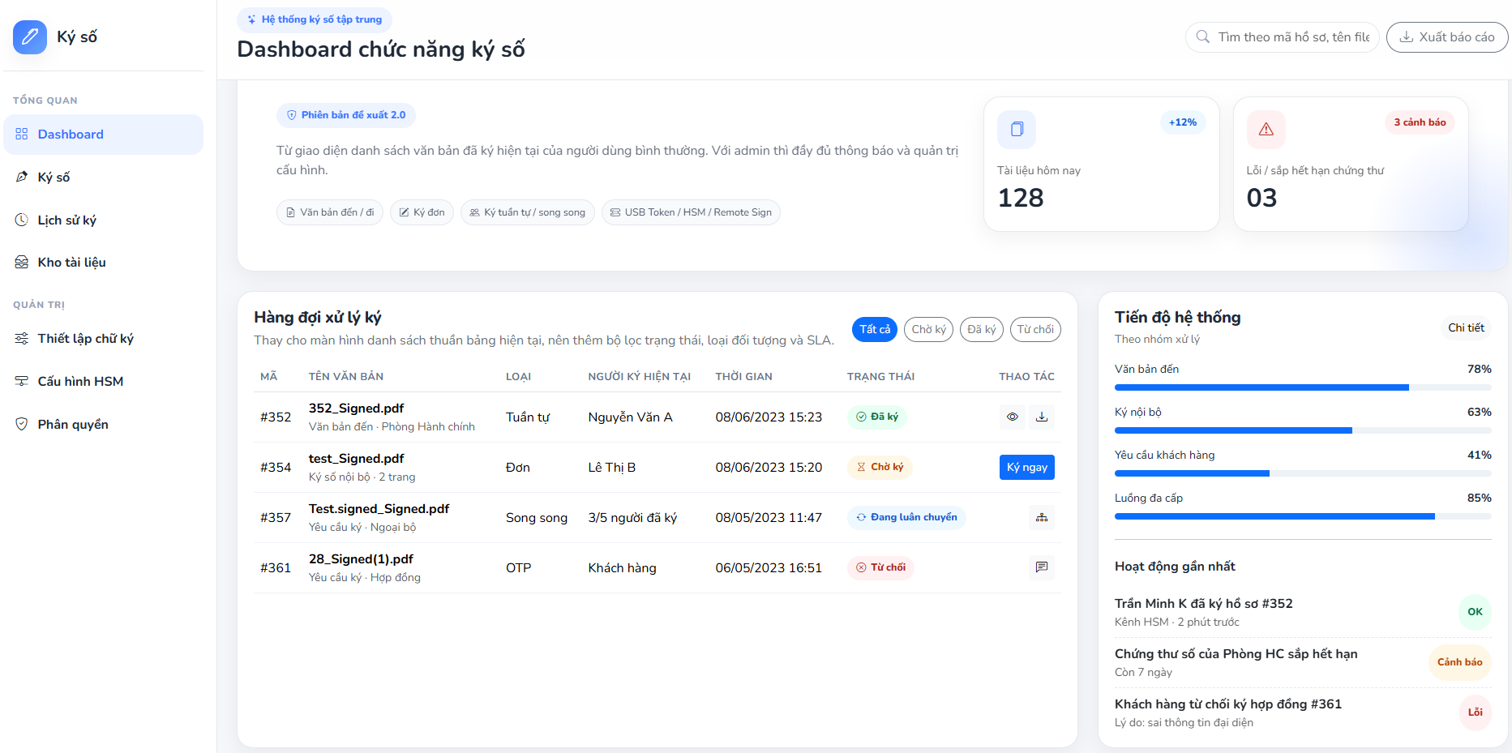Image resolution: width=1512 pixels, height=753 pixels.
Task: Click the +12% badge
Action: (x=1183, y=122)
